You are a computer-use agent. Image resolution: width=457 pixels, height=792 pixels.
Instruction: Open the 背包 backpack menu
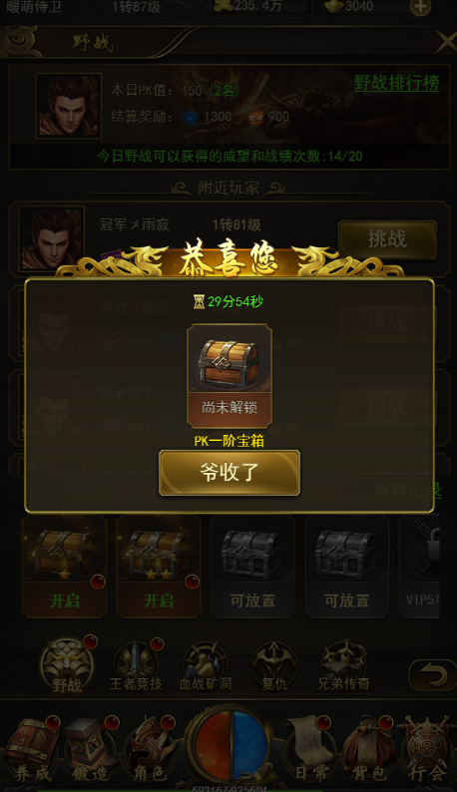(x=368, y=749)
